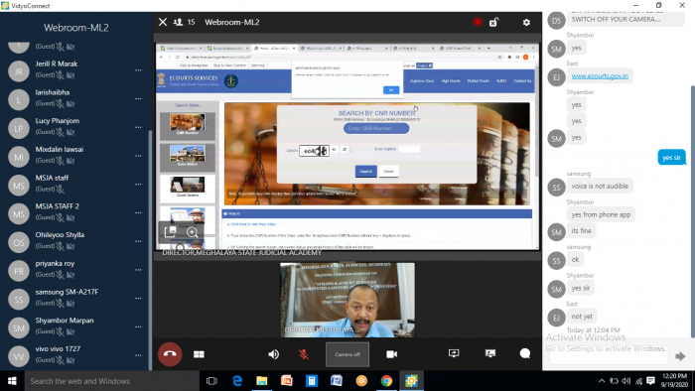The height and width of the screenshot is (391, 695).
Task: Open options menu for Mixdalin Iawsai
Action: 138,156
